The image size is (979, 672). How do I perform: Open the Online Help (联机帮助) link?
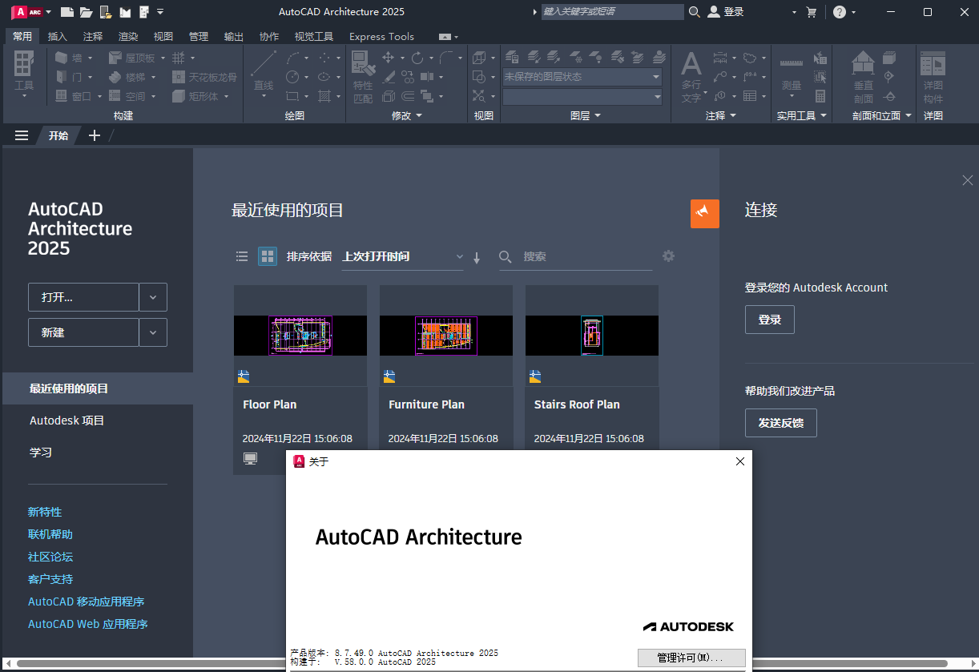(50, 534)
